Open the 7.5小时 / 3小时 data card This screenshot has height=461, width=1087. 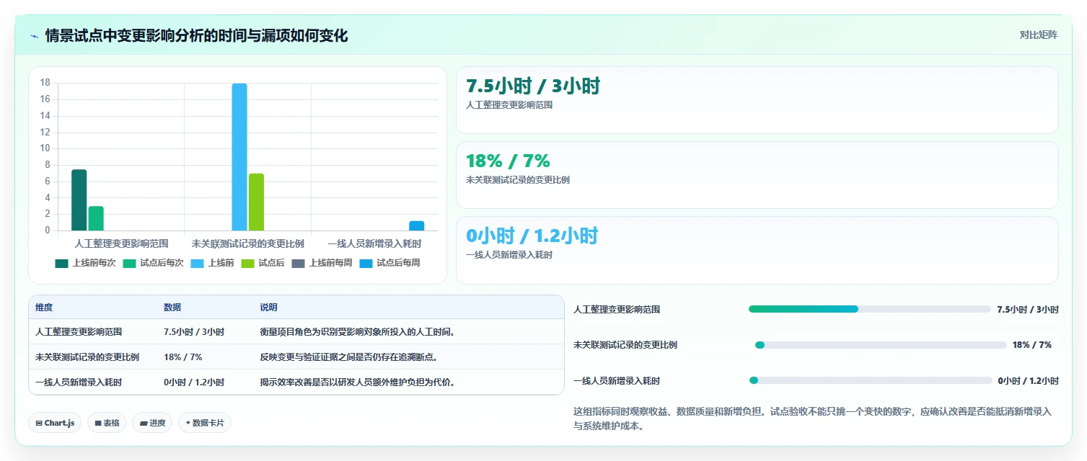[757, 100]
